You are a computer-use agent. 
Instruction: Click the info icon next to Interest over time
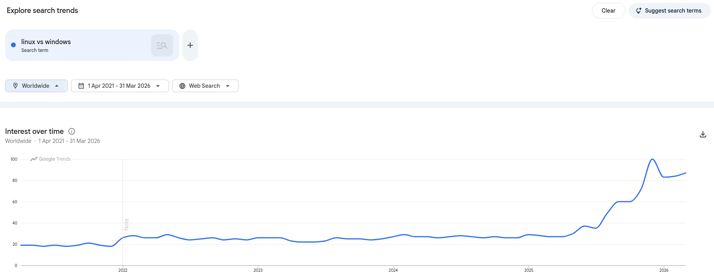point(72,131)
